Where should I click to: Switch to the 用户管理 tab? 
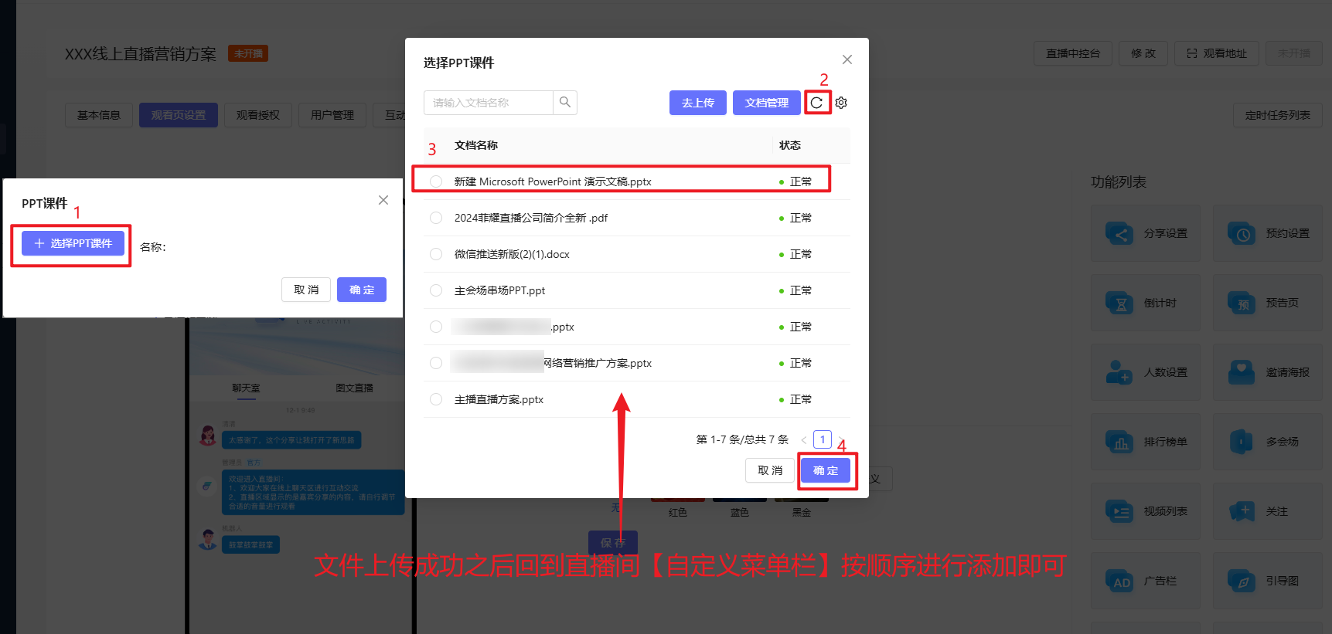click(332, 115)
